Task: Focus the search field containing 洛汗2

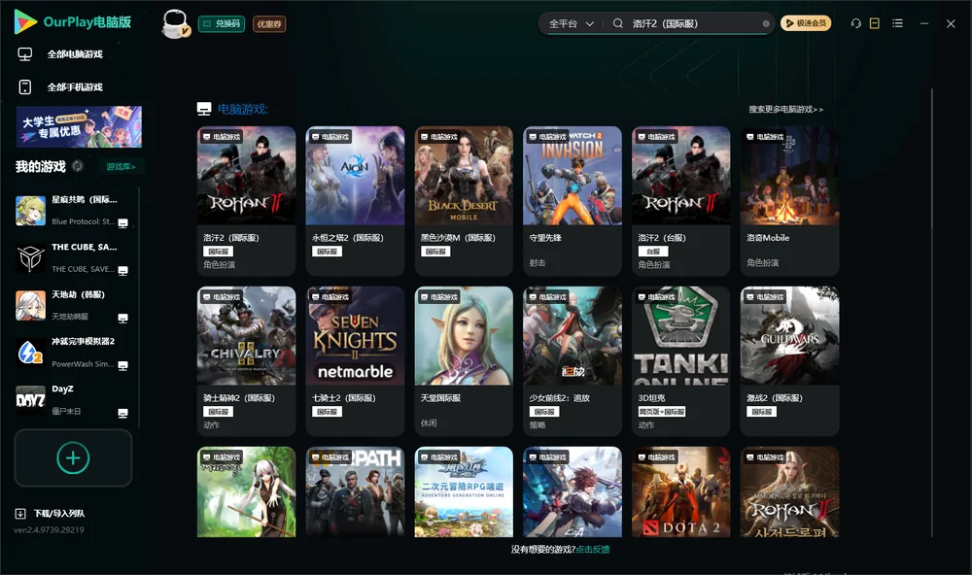Action: coord(694,23)
